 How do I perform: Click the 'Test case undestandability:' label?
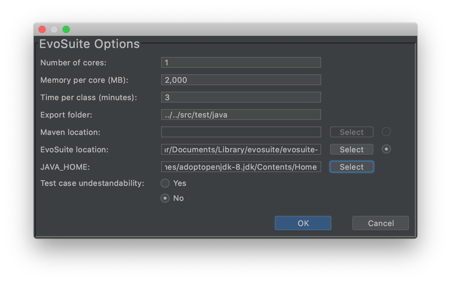click(92, 183)
